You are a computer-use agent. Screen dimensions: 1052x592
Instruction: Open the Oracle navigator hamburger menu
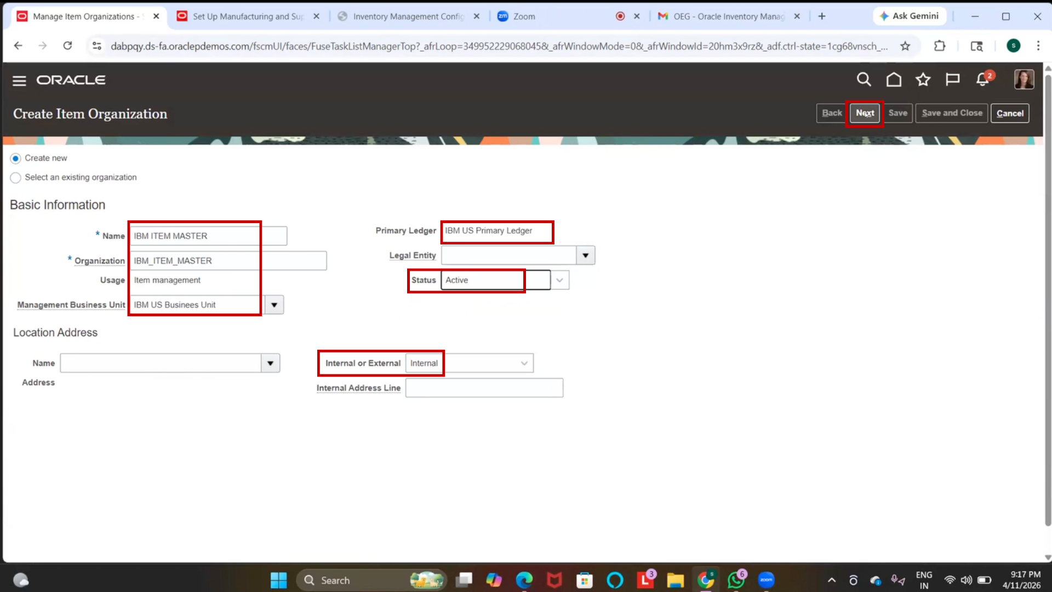tap(19, 81)
